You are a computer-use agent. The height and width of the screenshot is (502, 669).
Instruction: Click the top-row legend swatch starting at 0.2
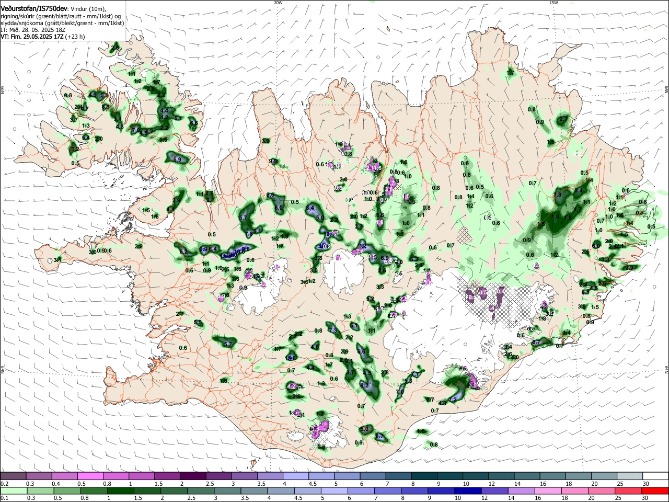pyautogui.click(x=13, y=476)
